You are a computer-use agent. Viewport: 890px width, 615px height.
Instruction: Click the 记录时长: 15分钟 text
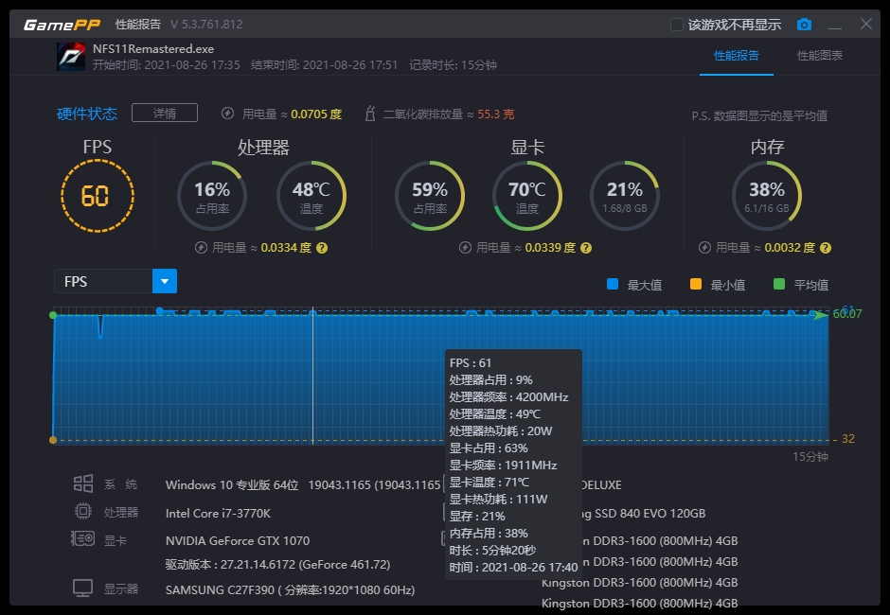coord(453,65)
